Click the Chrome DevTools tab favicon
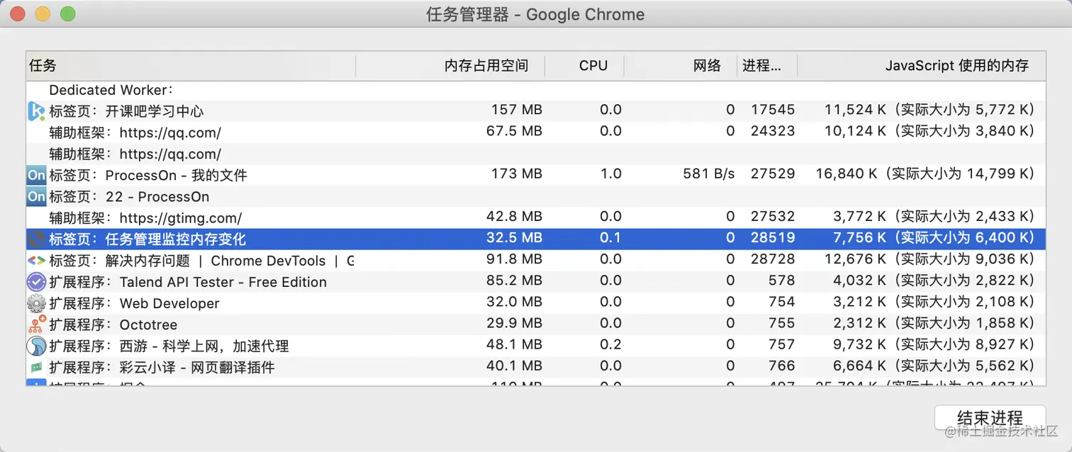1072x452 pixels. click(36, 261)
